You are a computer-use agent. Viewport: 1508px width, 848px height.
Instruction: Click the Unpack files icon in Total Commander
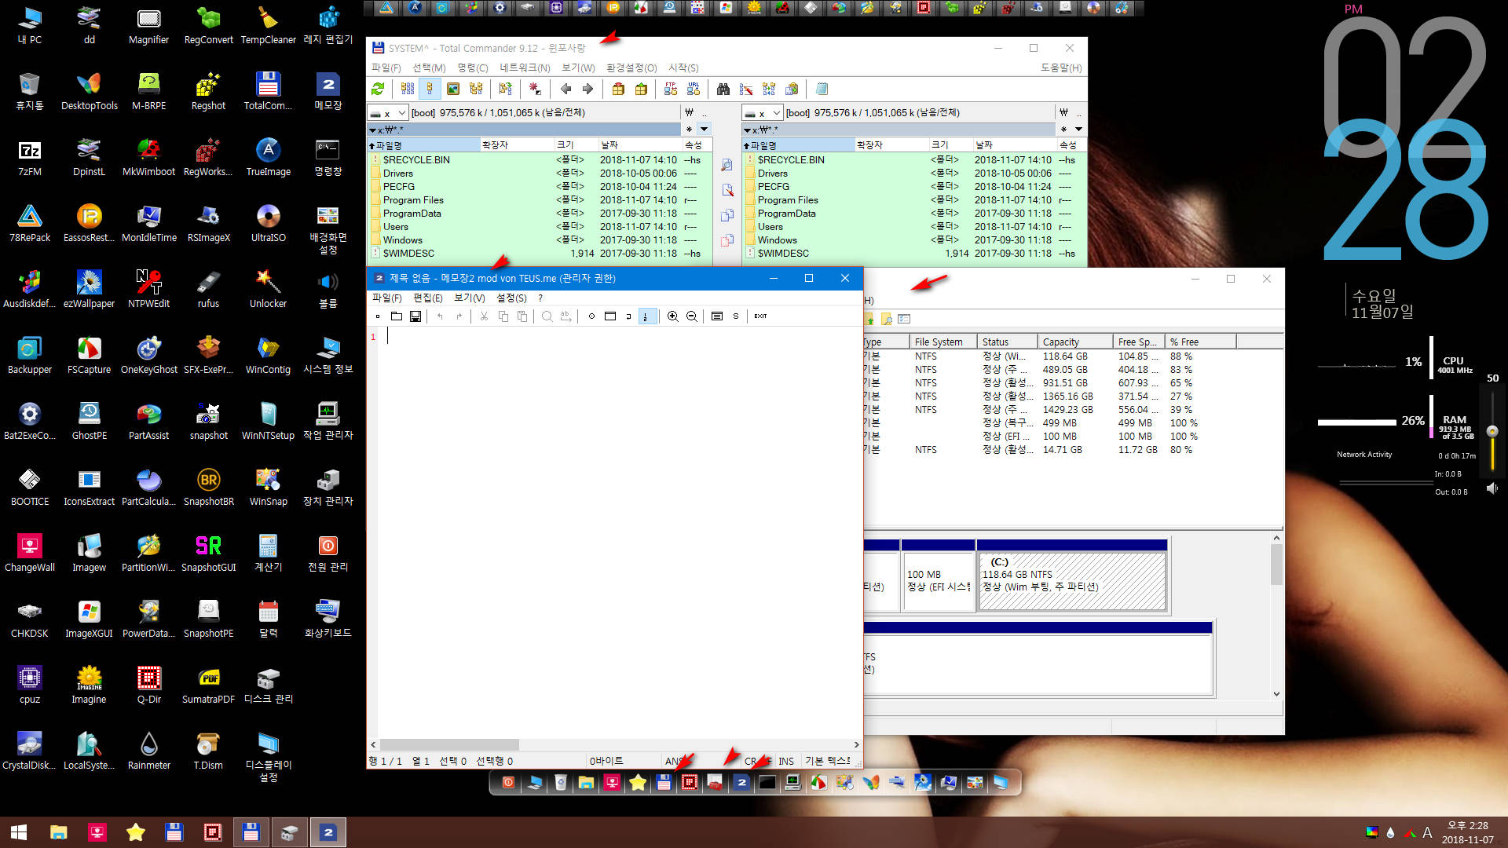[641, 90]
